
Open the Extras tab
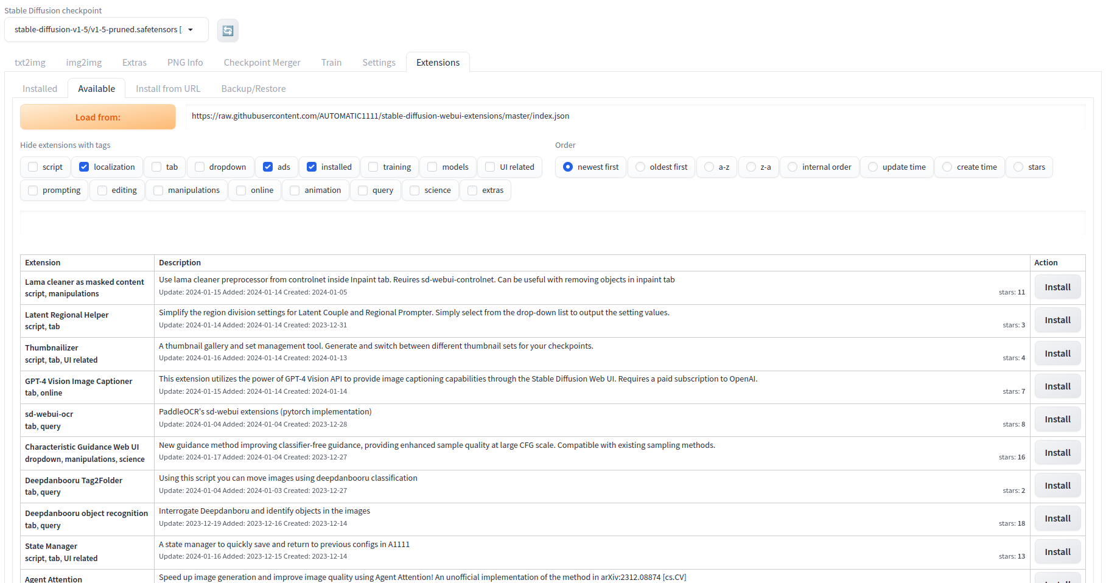pyautogui.click(x=135, y=63)
